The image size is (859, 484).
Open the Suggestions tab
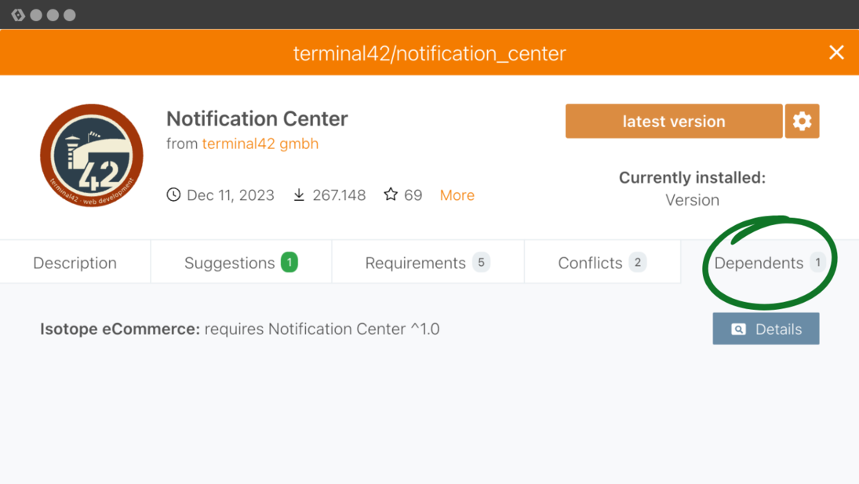[x=230, y=263]
